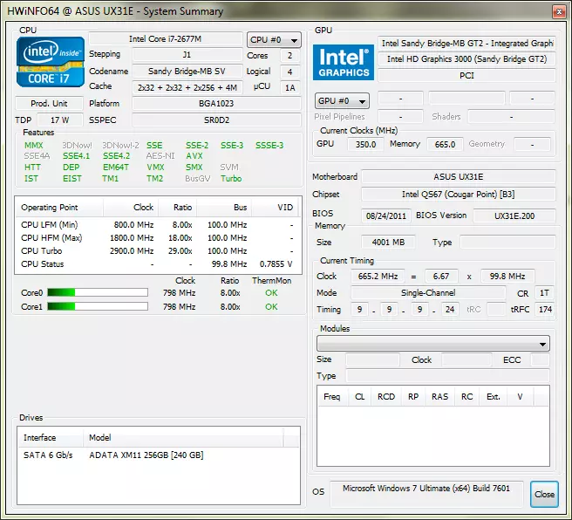This screenshot has width=572, height=520.
Task: Click the Bus column header
Action: (224, 208)
